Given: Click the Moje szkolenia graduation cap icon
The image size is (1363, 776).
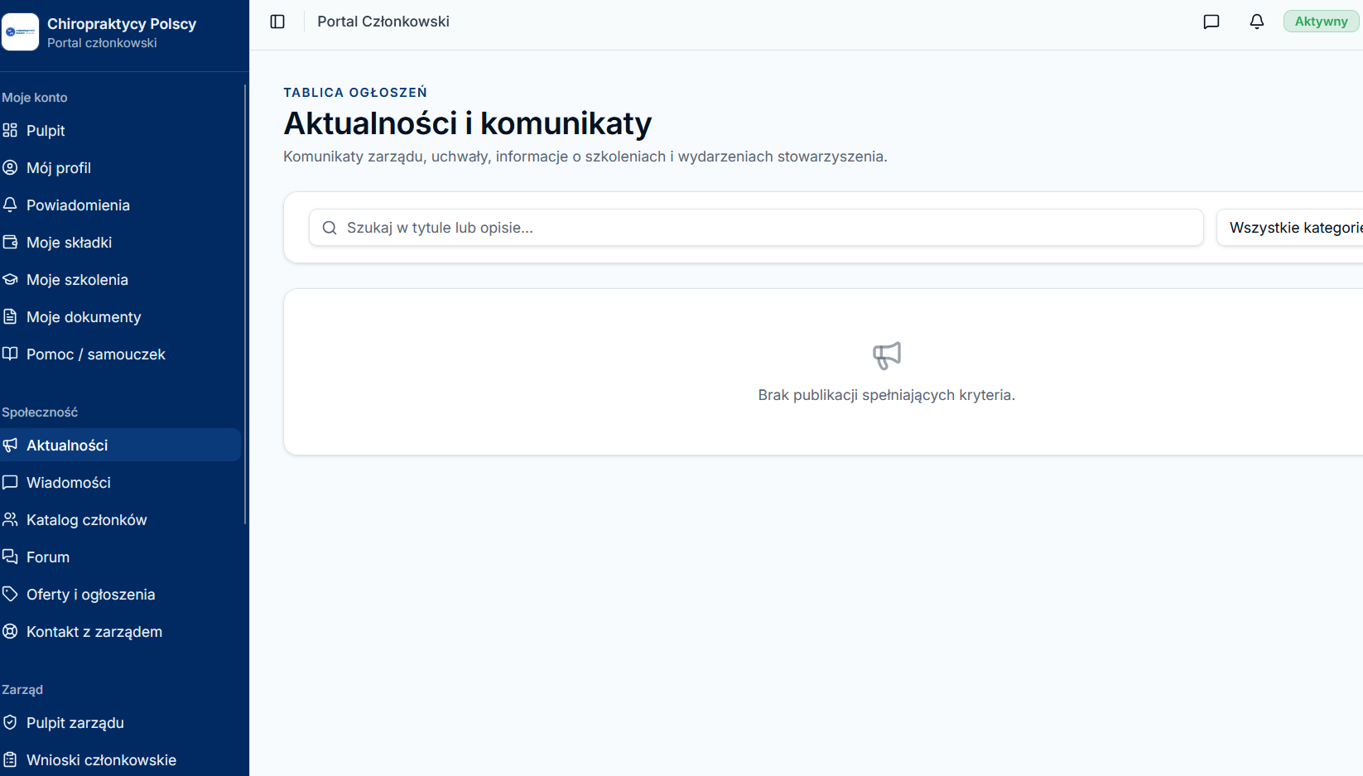Looking at the screenshot, I should click(10, 279).
